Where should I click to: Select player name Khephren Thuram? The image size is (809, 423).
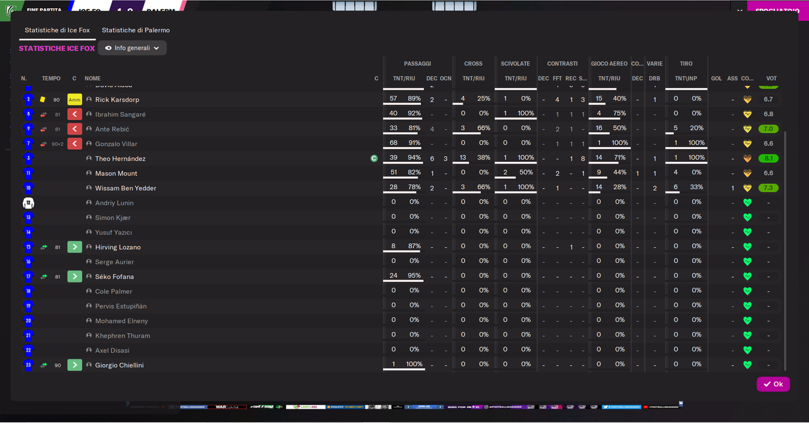point(123,336)
